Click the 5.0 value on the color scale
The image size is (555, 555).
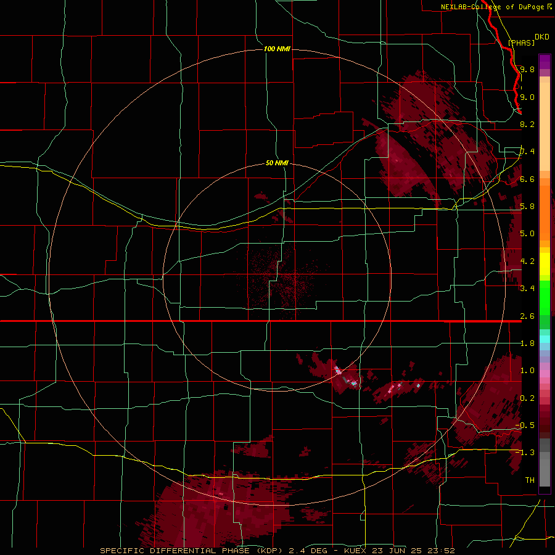point(527,234)
